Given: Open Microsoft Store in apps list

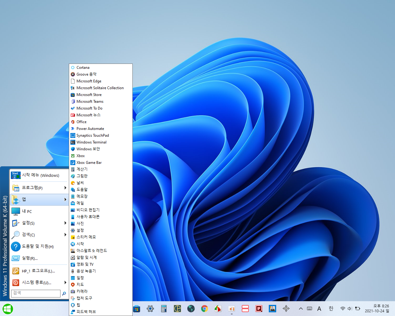Looking at the screenshot, I should 101,95.
